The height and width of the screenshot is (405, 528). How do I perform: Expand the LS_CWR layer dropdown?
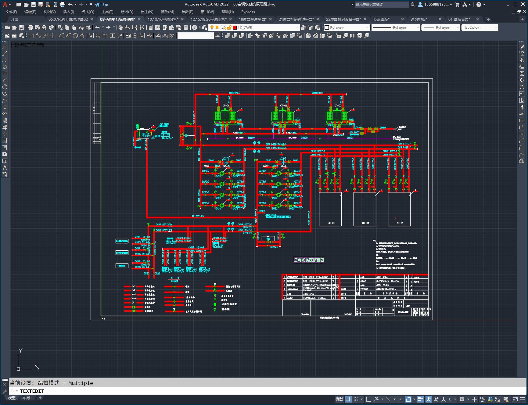(297, 27)
